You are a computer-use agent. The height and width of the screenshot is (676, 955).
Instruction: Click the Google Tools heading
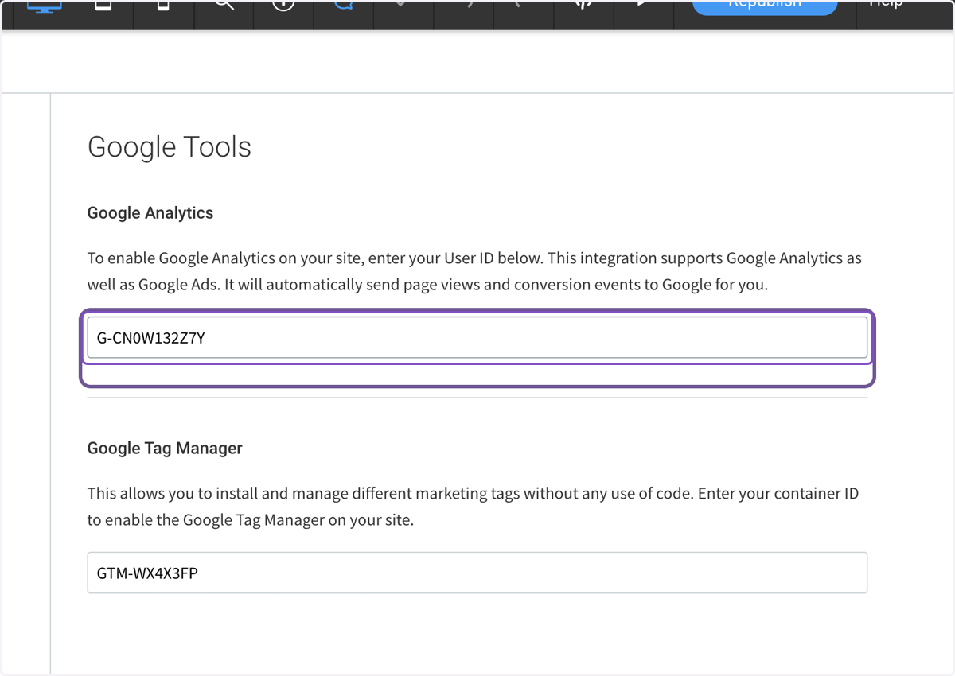pos(170,147)
